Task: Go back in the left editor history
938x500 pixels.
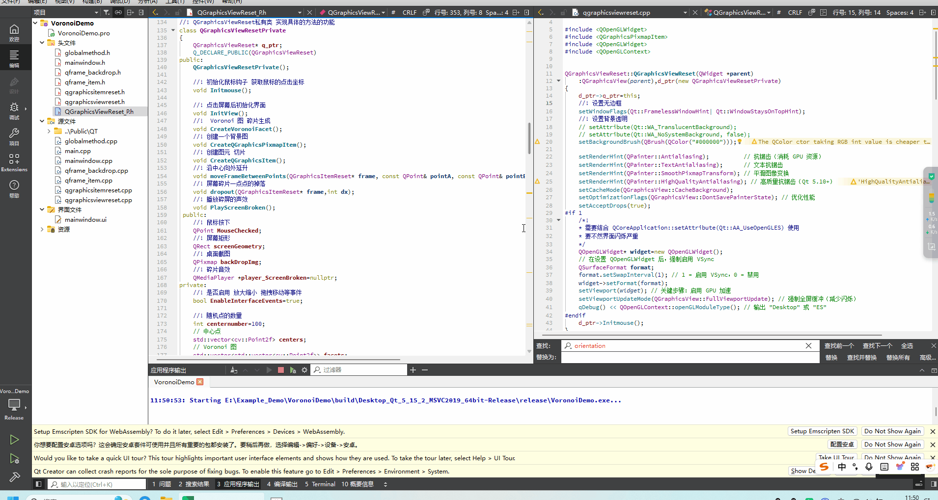Action: coord(155,12)
